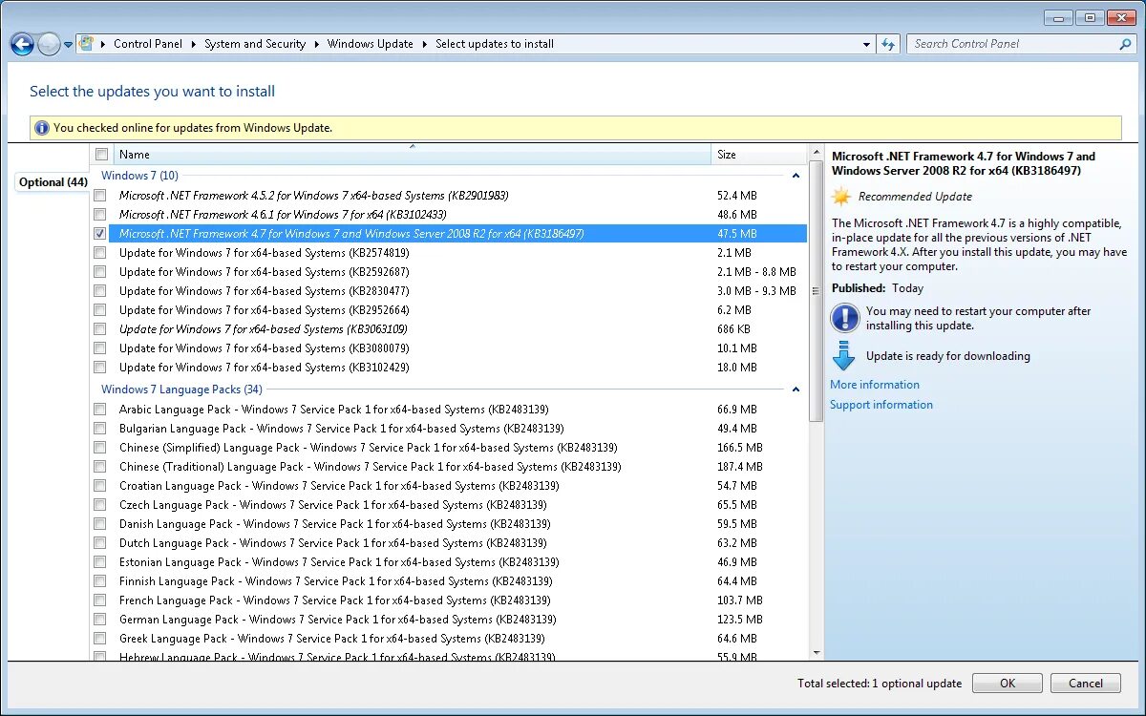
Task: Select Chinese (Traditional) Language Pack row
Action: point(449,467)
